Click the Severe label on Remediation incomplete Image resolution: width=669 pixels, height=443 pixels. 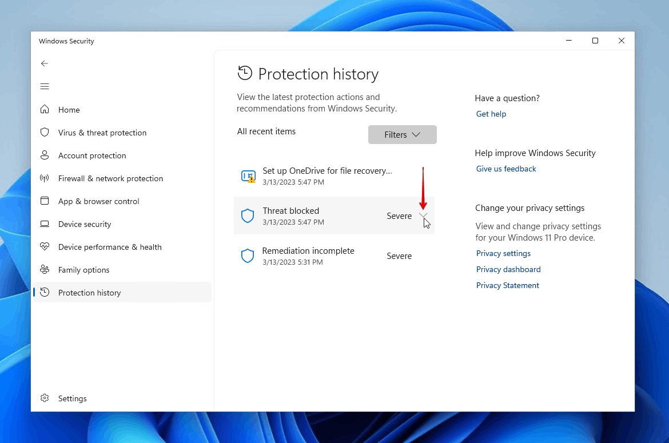[399, 256]
